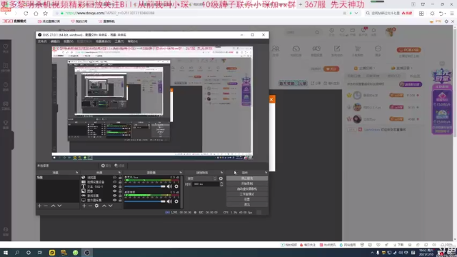The image size is (457, 257).
Task: Open OBS Edit menu
Action: (x=55, y=41)
